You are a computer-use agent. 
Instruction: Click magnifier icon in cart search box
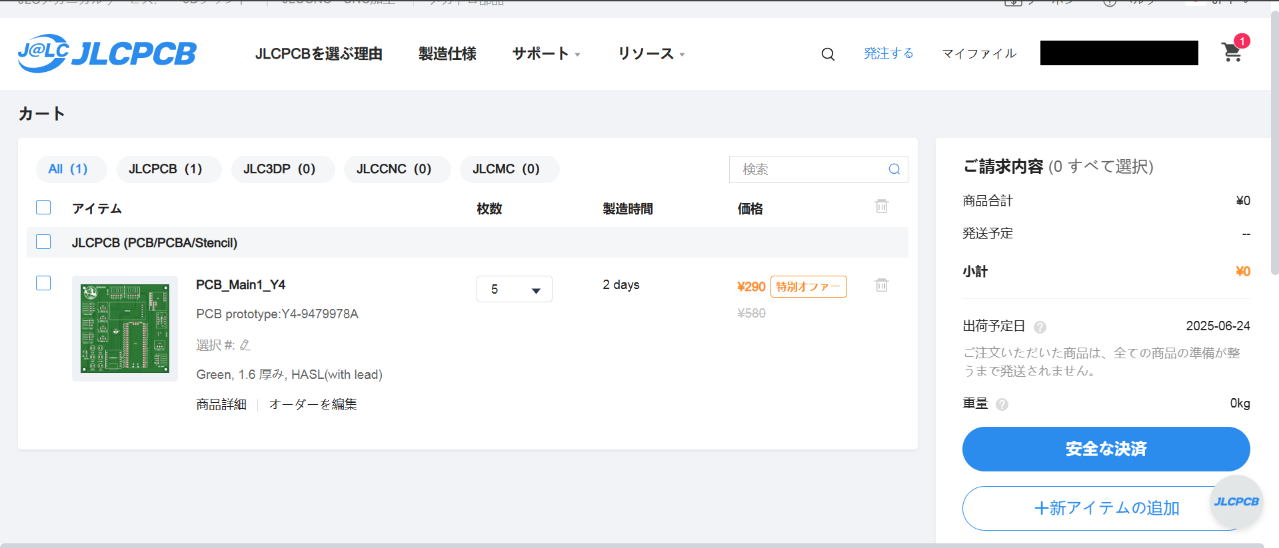pyautogui.click(x=894, y=169)
